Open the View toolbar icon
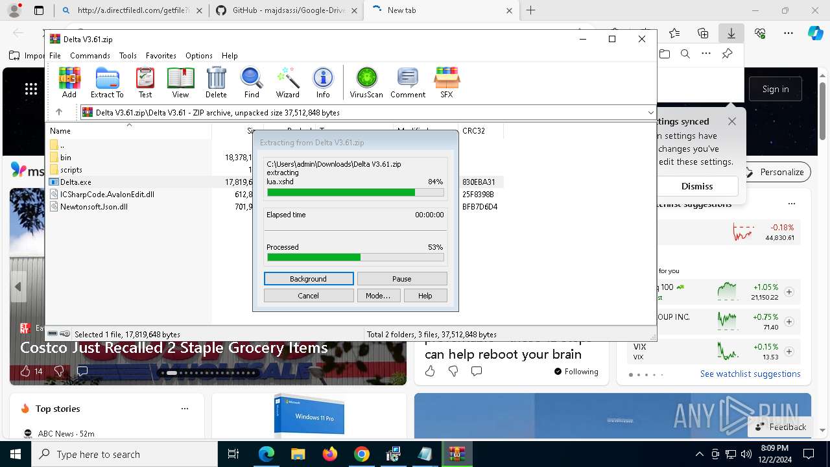The width and height of the screenshot is (830, 467). (180, 82)
